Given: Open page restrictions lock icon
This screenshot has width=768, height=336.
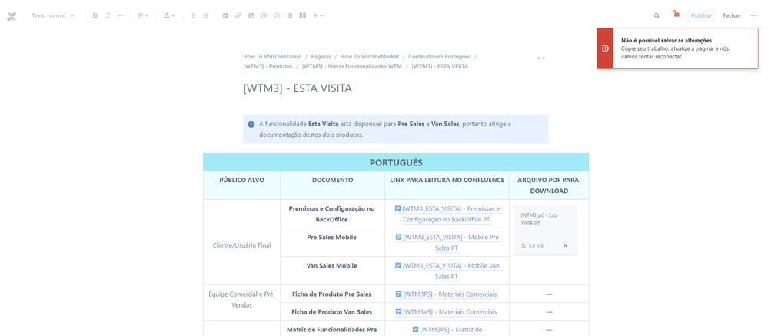Looking at the screenshot, I should (676, 14).
